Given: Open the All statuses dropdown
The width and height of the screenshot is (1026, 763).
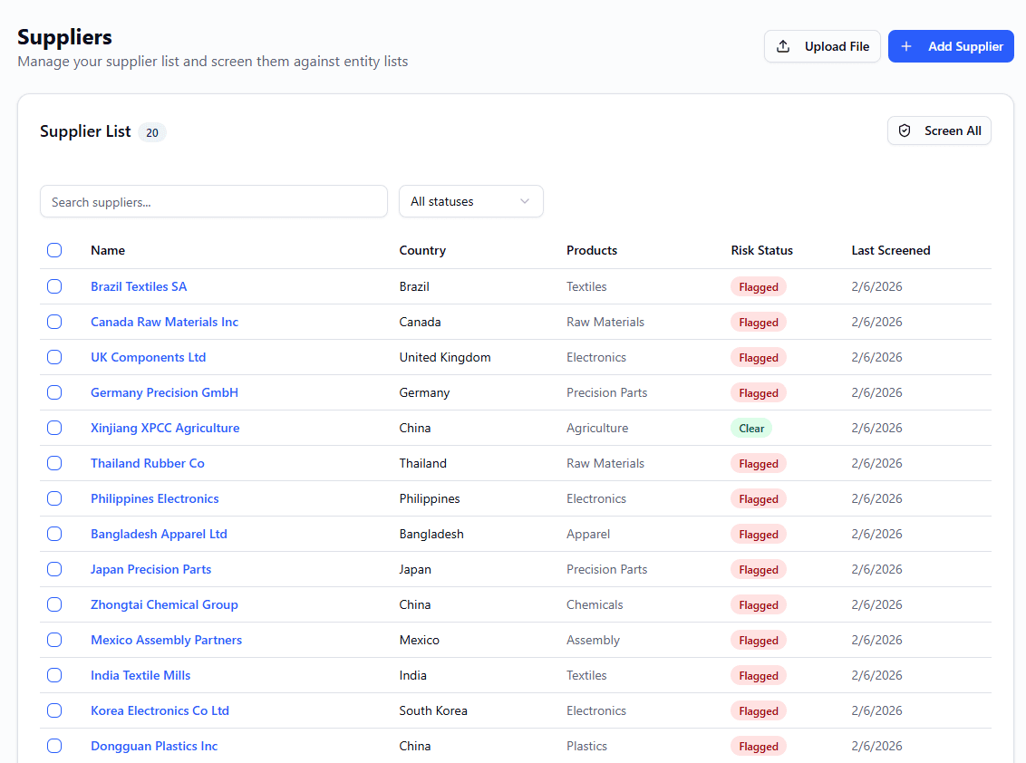Looking at the screenshot, I should click(470, 200).
